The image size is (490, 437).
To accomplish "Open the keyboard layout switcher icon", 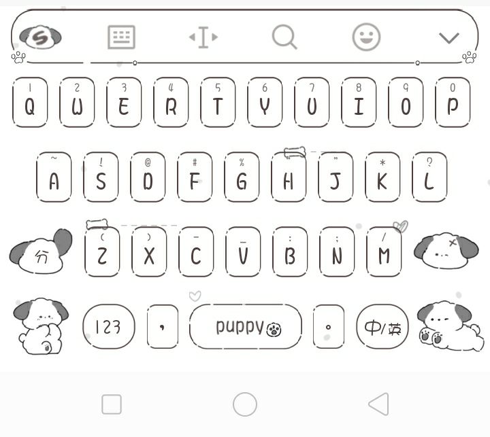I will (121, 37).
